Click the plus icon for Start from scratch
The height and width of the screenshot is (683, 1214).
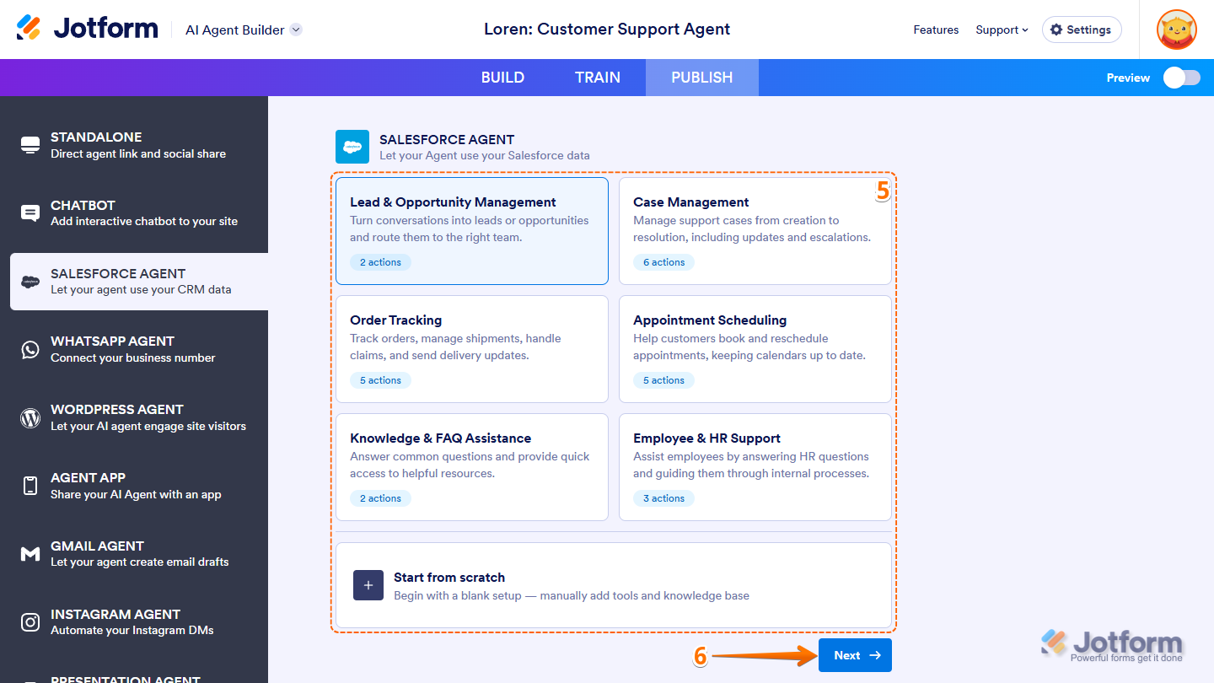pyautogui.click(x=368, y=586)
